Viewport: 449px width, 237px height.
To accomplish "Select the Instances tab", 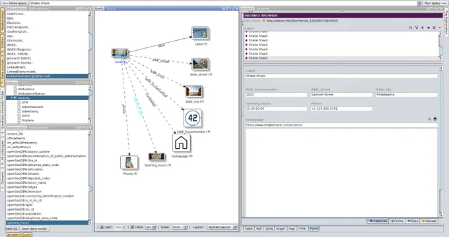I will coord(378,221).
